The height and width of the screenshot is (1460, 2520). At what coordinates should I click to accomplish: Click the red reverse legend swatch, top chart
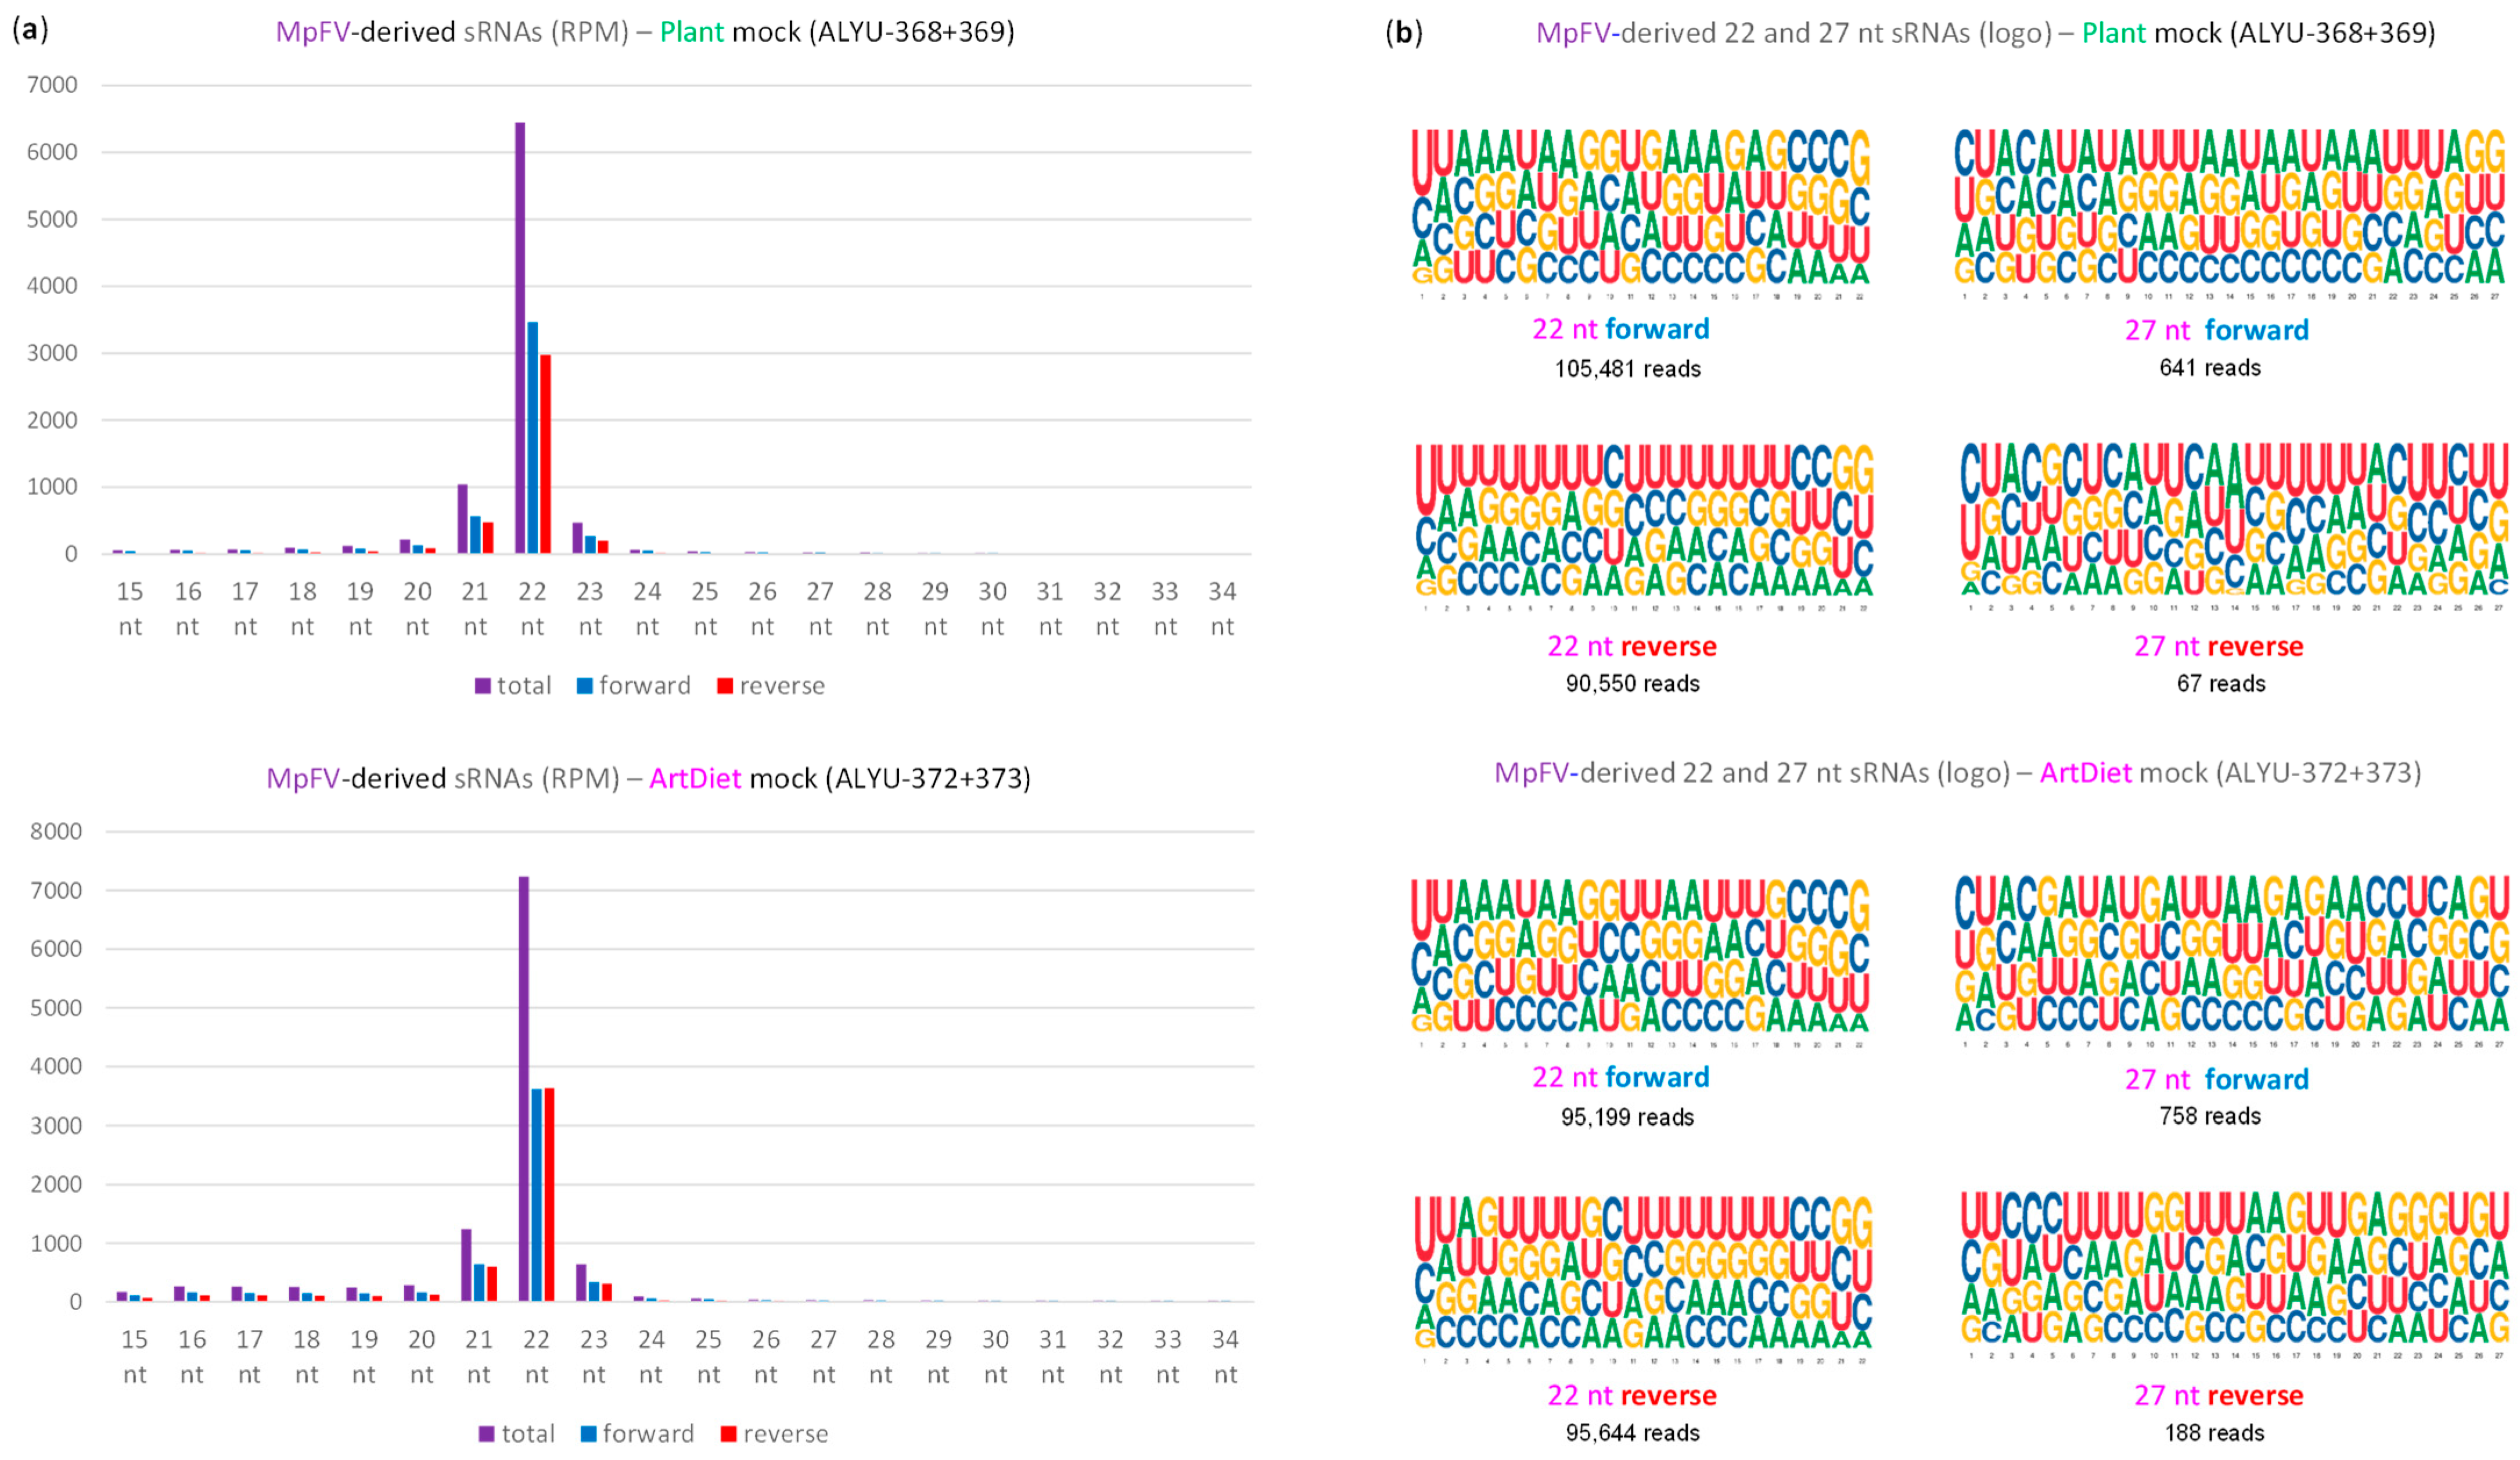725,687
